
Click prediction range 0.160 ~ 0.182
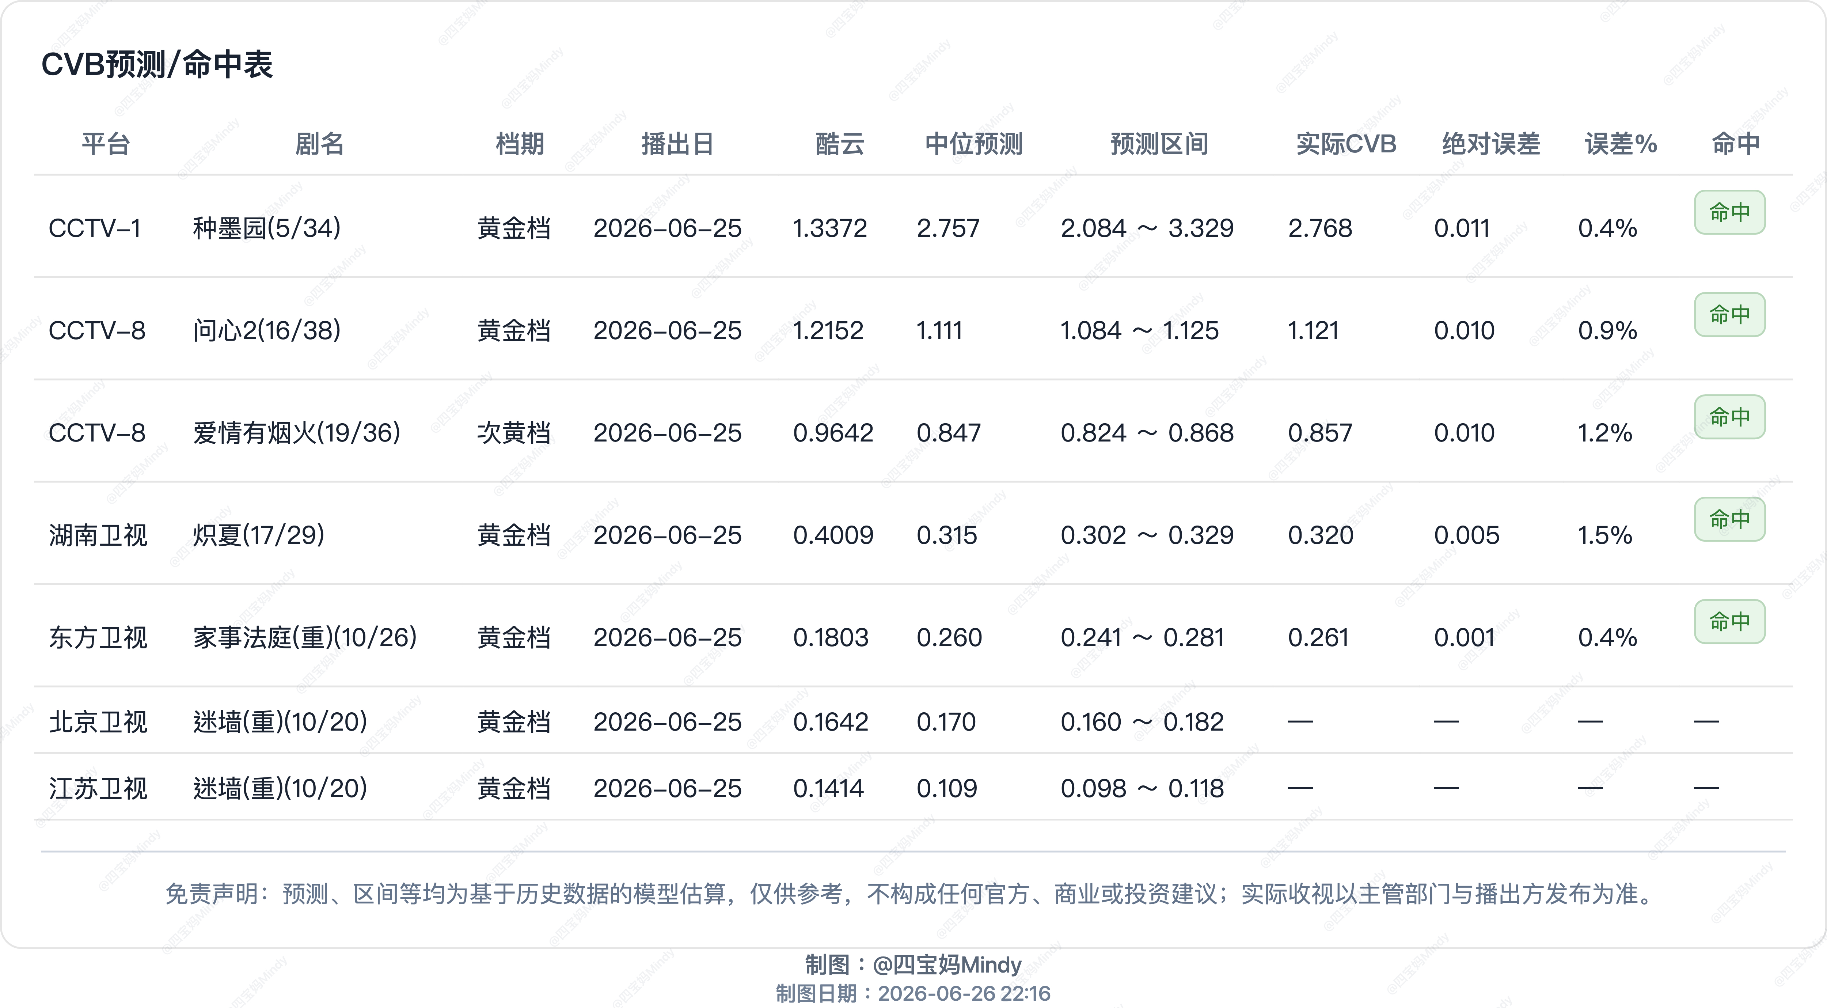tap(1142, 722)
